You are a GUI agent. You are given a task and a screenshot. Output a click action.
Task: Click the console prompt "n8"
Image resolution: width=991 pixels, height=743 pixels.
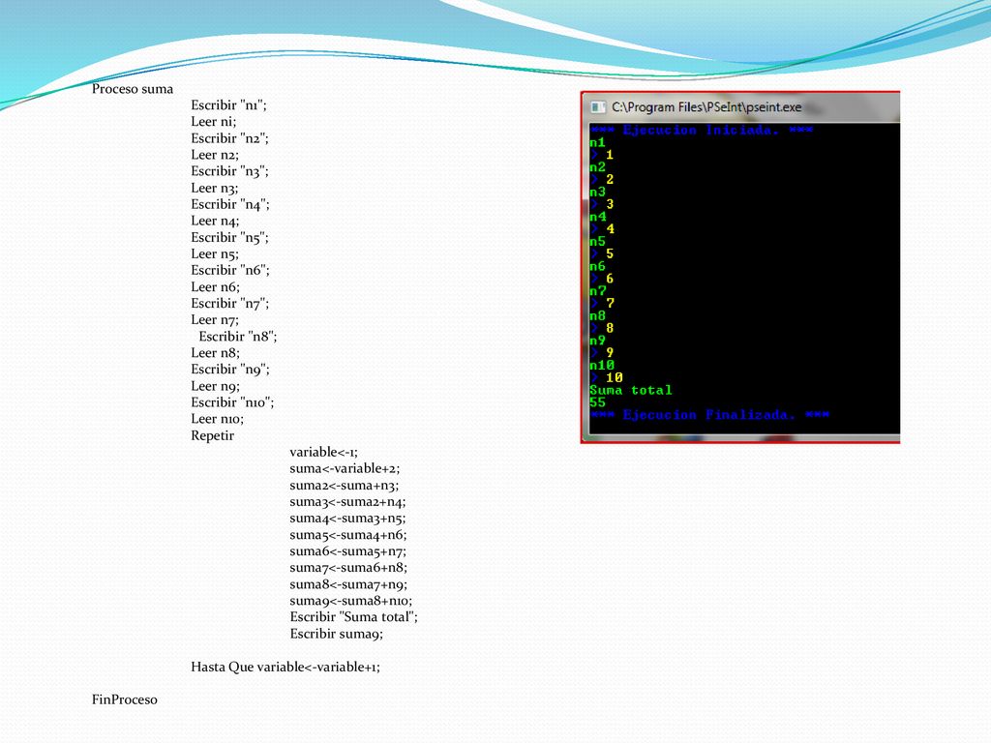pyautogui.click(x=597, y=316)
